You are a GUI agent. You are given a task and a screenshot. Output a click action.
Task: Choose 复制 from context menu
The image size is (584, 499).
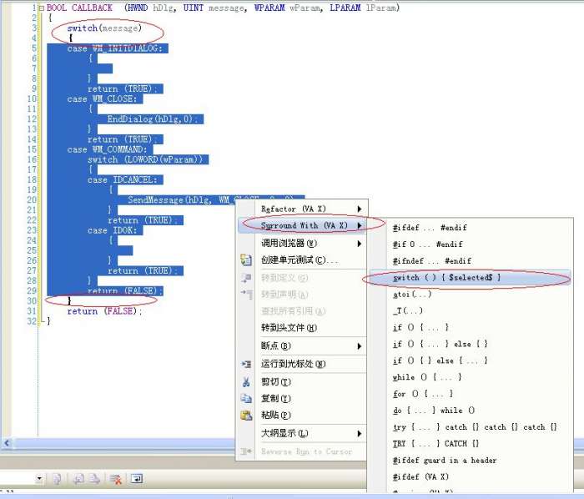click(x=302, y=398)
